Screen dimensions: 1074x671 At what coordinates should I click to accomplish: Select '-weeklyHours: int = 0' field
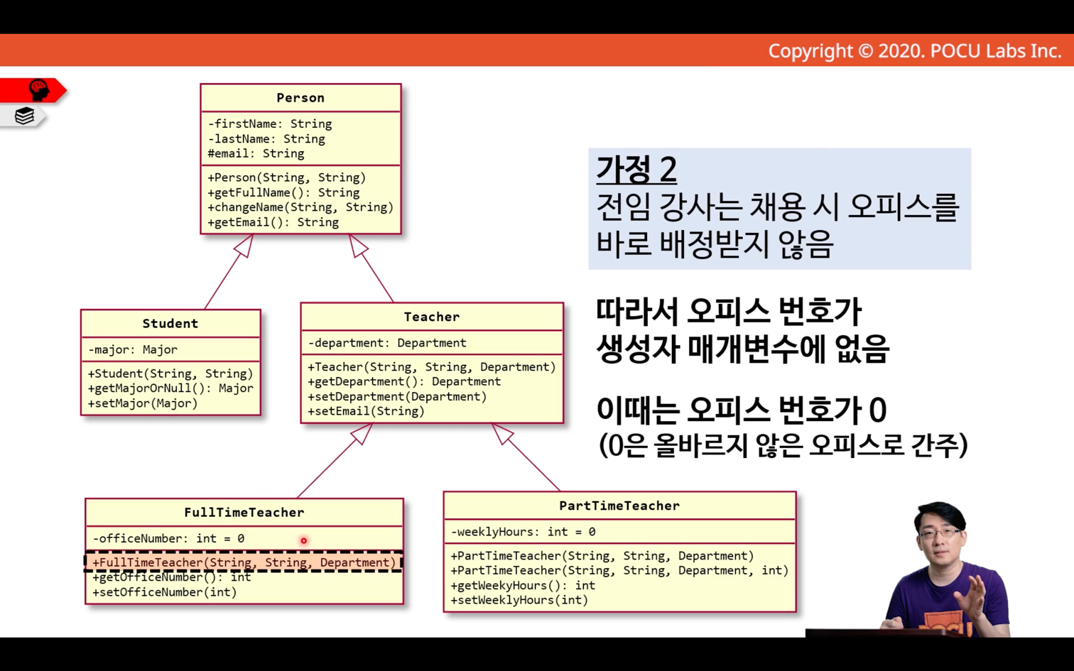click(x=524, y=532)
